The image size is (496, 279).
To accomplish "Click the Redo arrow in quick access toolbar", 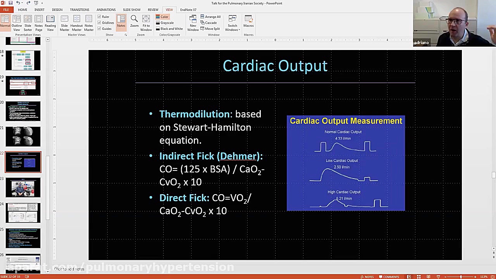I will pos(28,3).
